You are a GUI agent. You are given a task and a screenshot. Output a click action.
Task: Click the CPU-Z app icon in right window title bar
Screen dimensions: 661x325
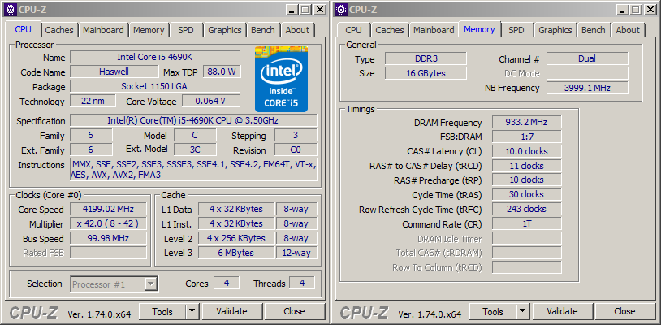click(341, 9)
